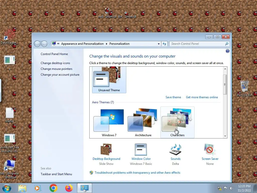Screen dimensions: 257x193
Task: Open the Desktop Background settings icon
Action: (x=106, y=150)
